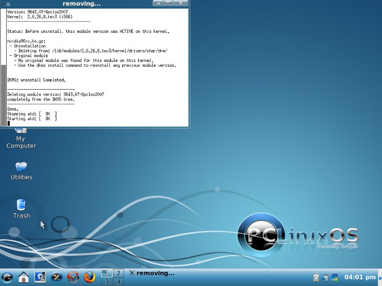Expand the panel hide arrow at right edge
Screen dimensions: 382x286
[380, 277]
